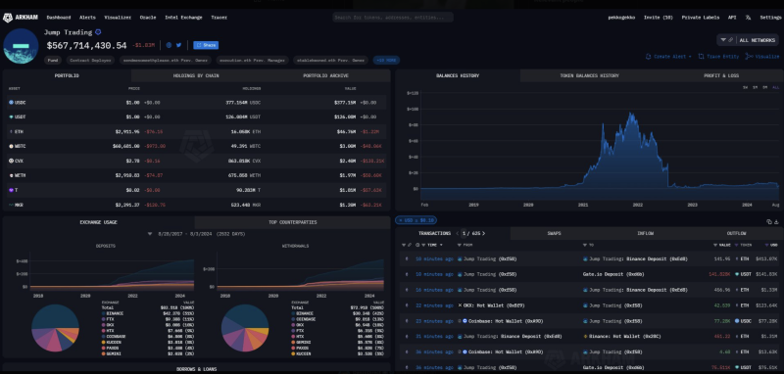This screenshot has height=374, width=784.
Task: Click the WBTC token icon in portfolio
Action: coord(11,146)
